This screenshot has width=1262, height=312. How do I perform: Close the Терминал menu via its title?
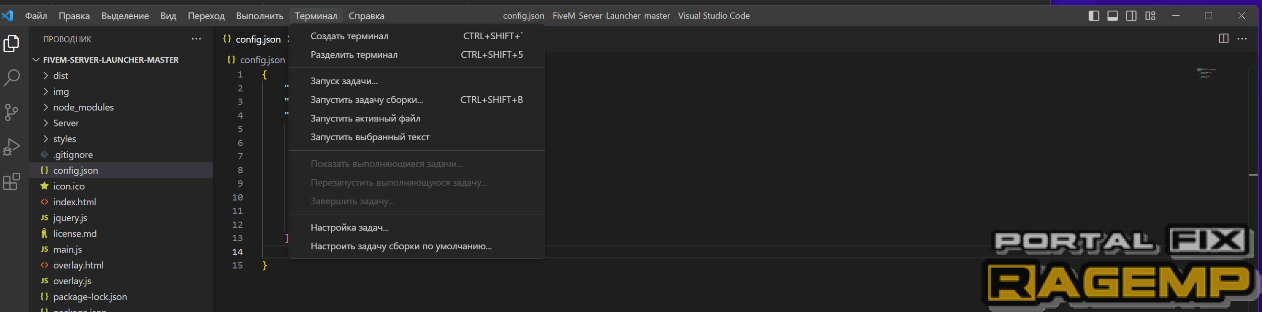click(316, 16)
